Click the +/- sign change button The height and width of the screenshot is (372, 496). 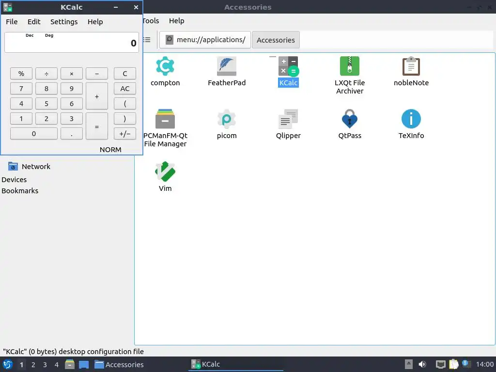125,134
